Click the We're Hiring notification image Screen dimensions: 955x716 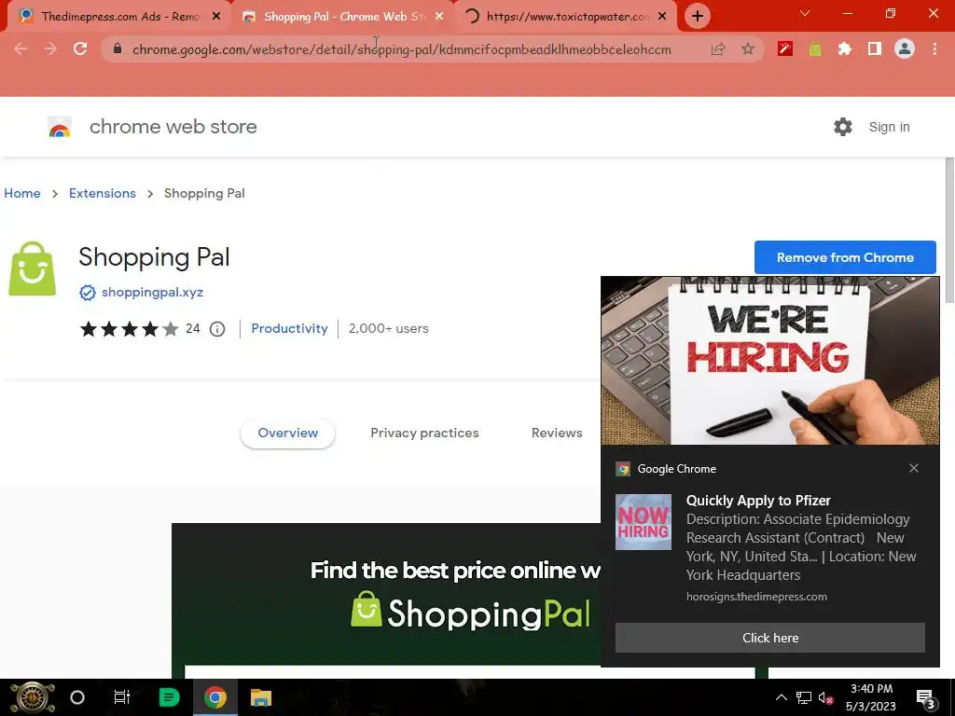coord(769,361)
